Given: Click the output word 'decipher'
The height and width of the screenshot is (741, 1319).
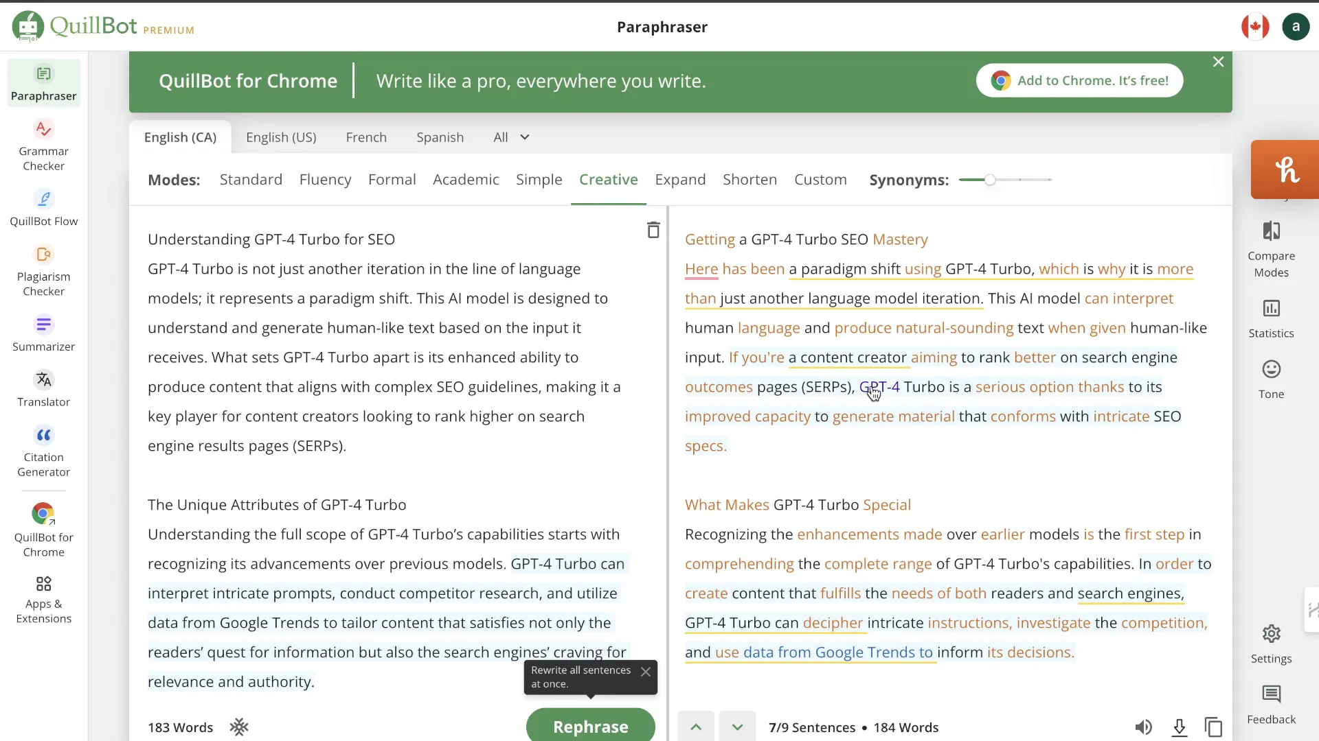Looking at the screenshot, I should point(833,623).
